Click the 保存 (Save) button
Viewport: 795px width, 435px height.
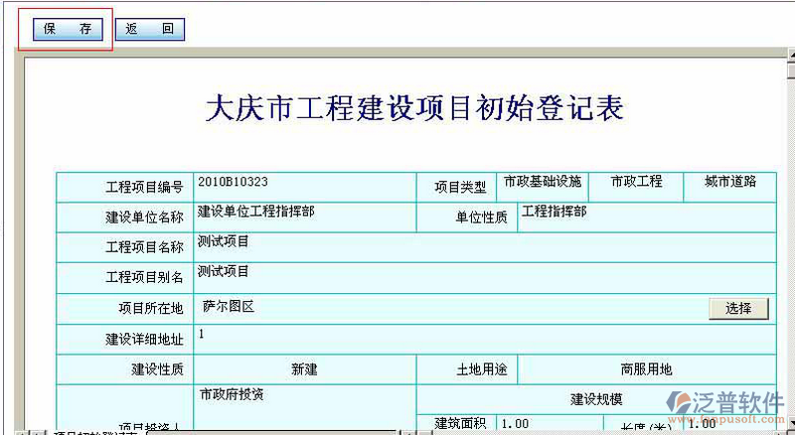click(x=68, y=29)
